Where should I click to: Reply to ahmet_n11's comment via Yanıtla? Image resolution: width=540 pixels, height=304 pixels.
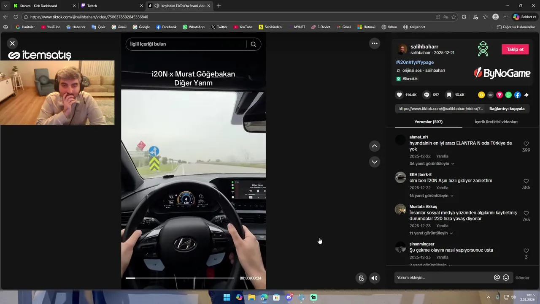pos(442,156)
